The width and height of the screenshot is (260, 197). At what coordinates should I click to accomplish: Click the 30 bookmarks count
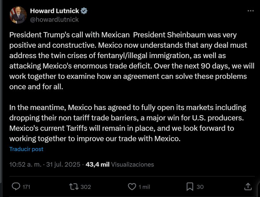pyautogui.click(x=200, y=187)
